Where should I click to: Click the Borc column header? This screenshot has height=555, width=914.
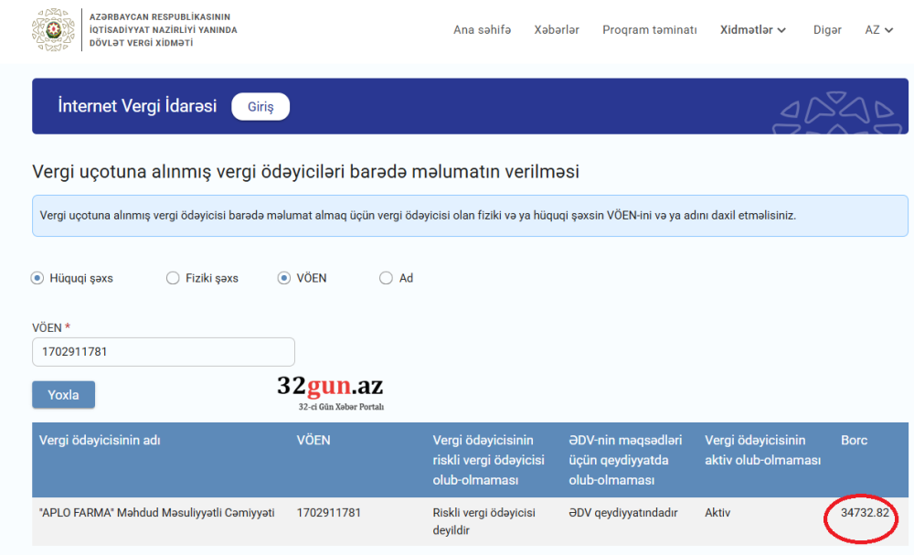[x=854, y=440]
